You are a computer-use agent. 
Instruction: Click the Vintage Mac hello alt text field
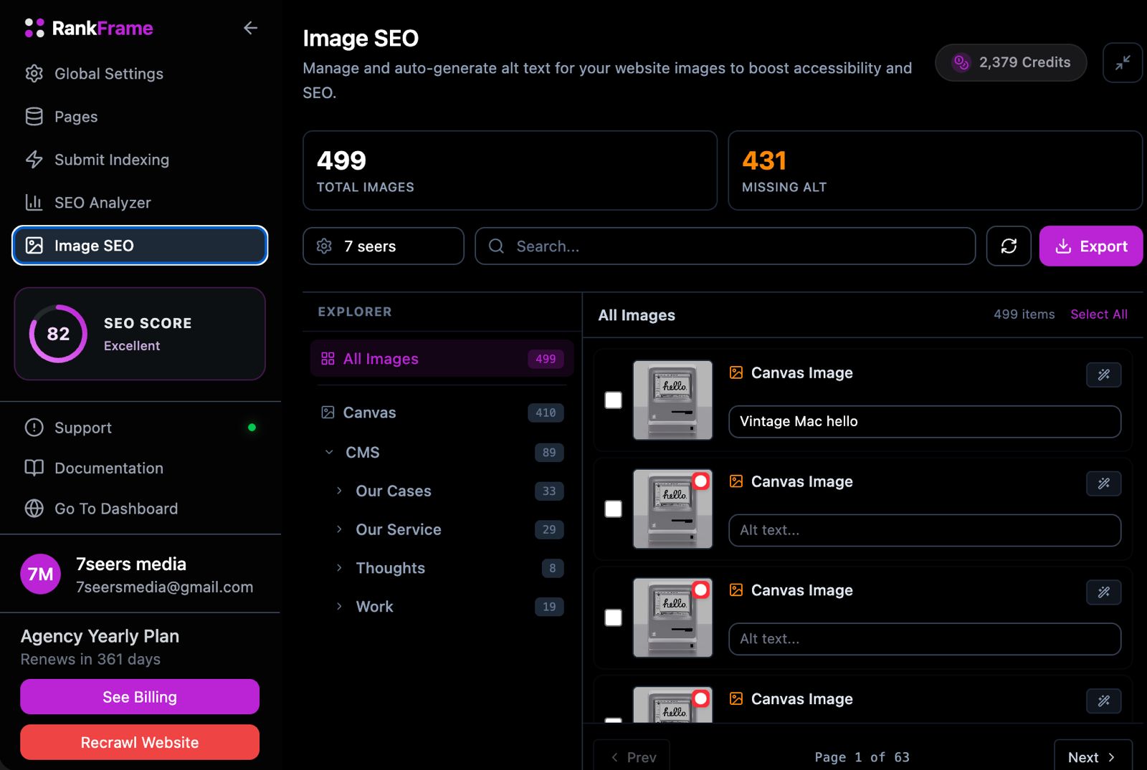click(x=924, y=421)
